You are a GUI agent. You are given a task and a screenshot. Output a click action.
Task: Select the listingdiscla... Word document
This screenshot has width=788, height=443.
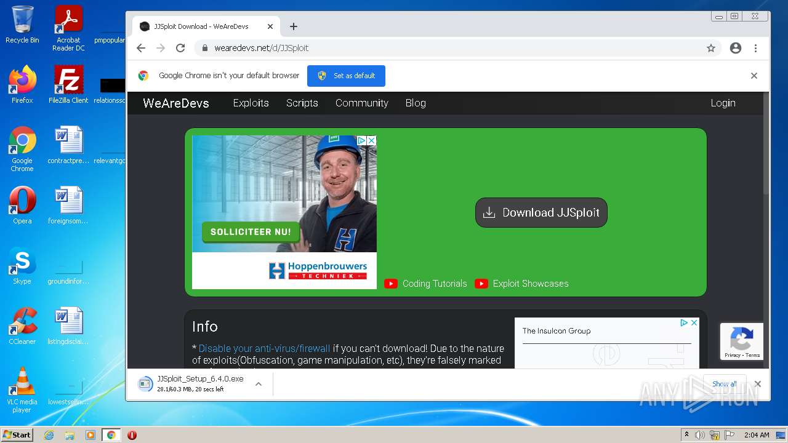pos(68,325)
